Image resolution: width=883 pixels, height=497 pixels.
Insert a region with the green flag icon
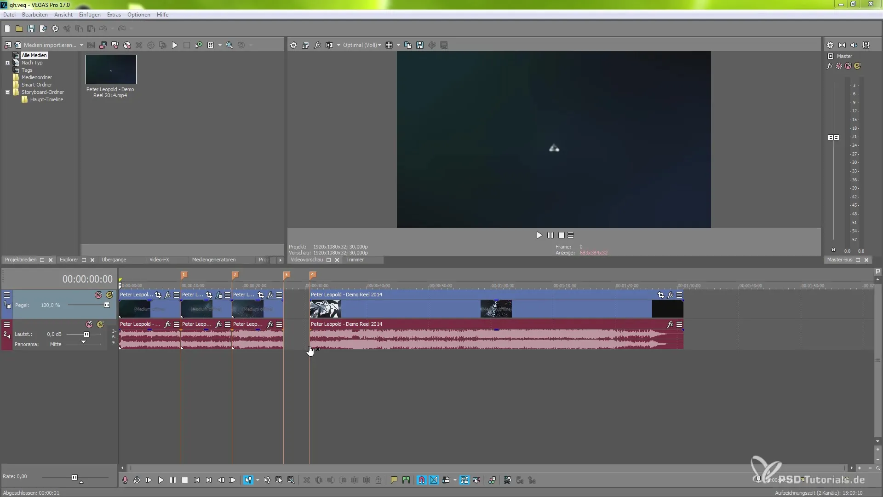pos(406,480)
